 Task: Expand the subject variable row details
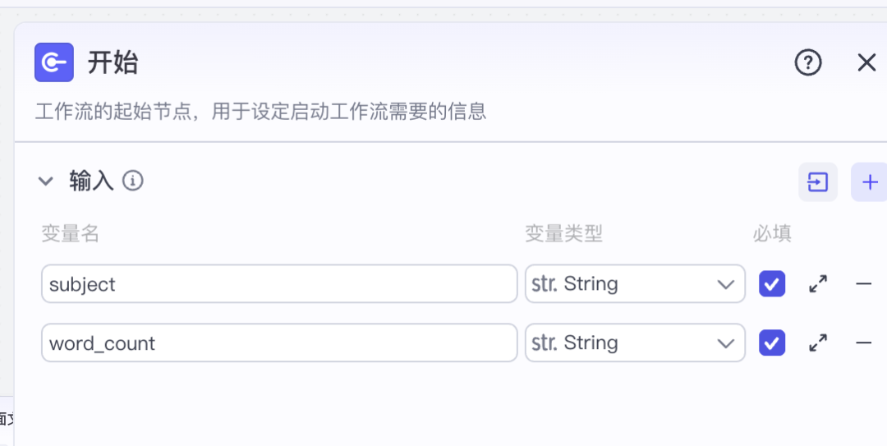pyautogui.click(x=818, y=284)
